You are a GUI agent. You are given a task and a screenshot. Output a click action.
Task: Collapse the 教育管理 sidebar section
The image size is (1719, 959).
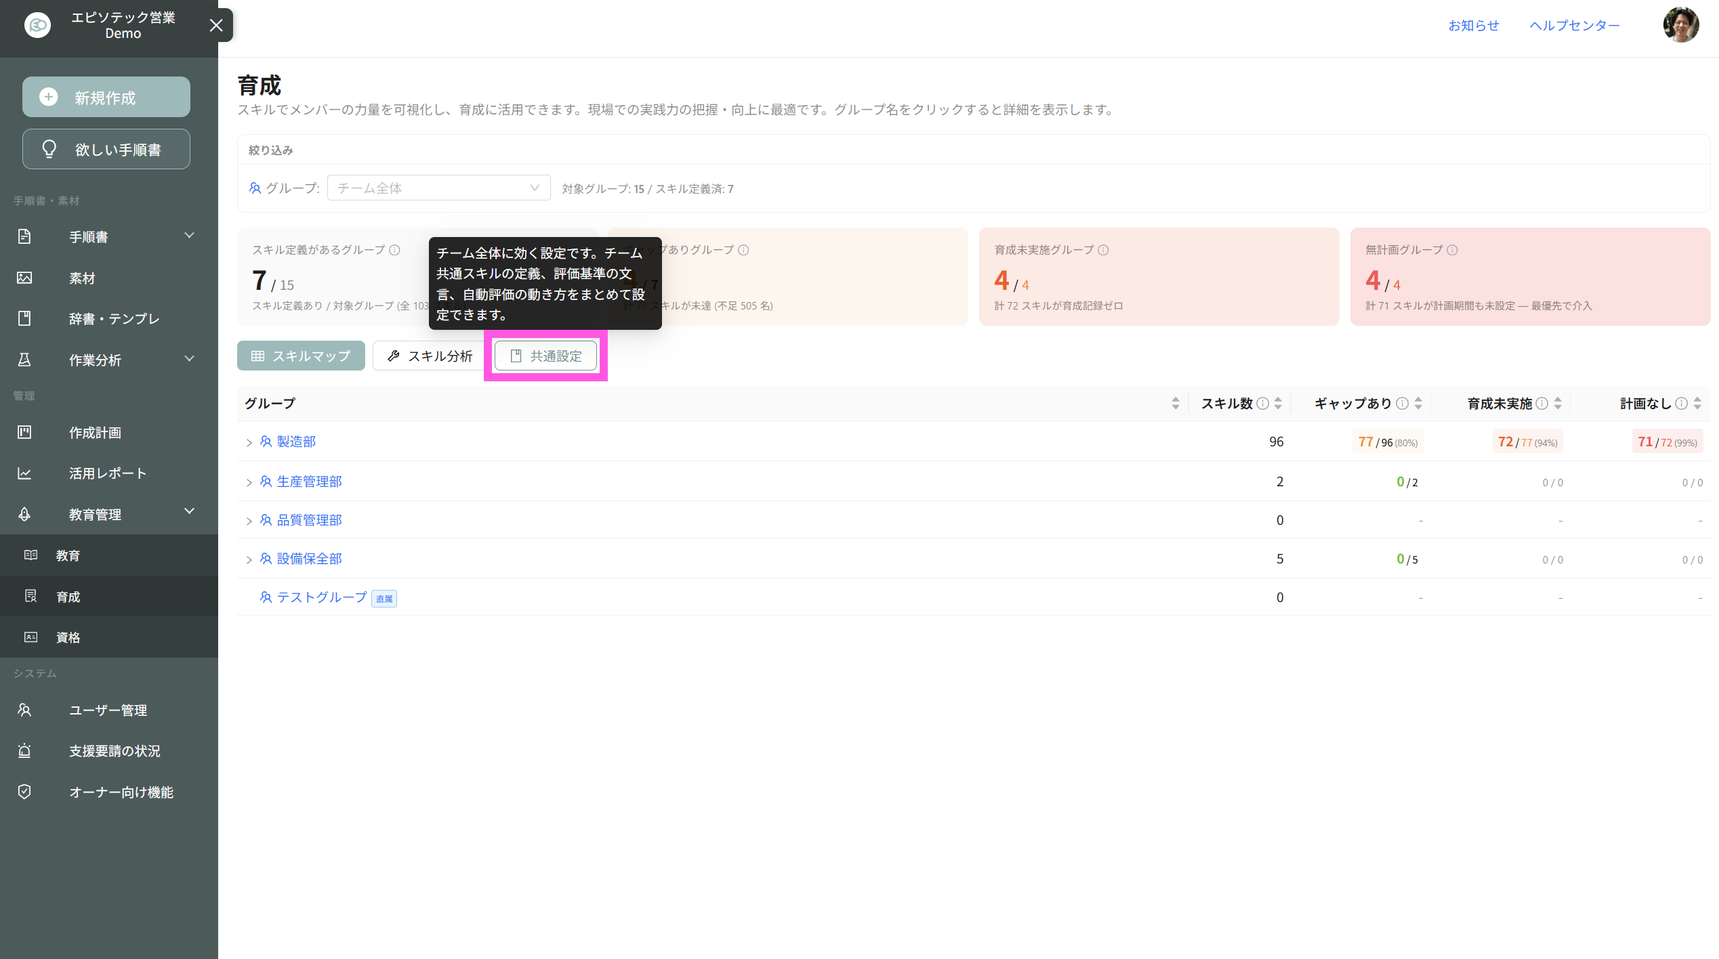[x=190, y=511]
